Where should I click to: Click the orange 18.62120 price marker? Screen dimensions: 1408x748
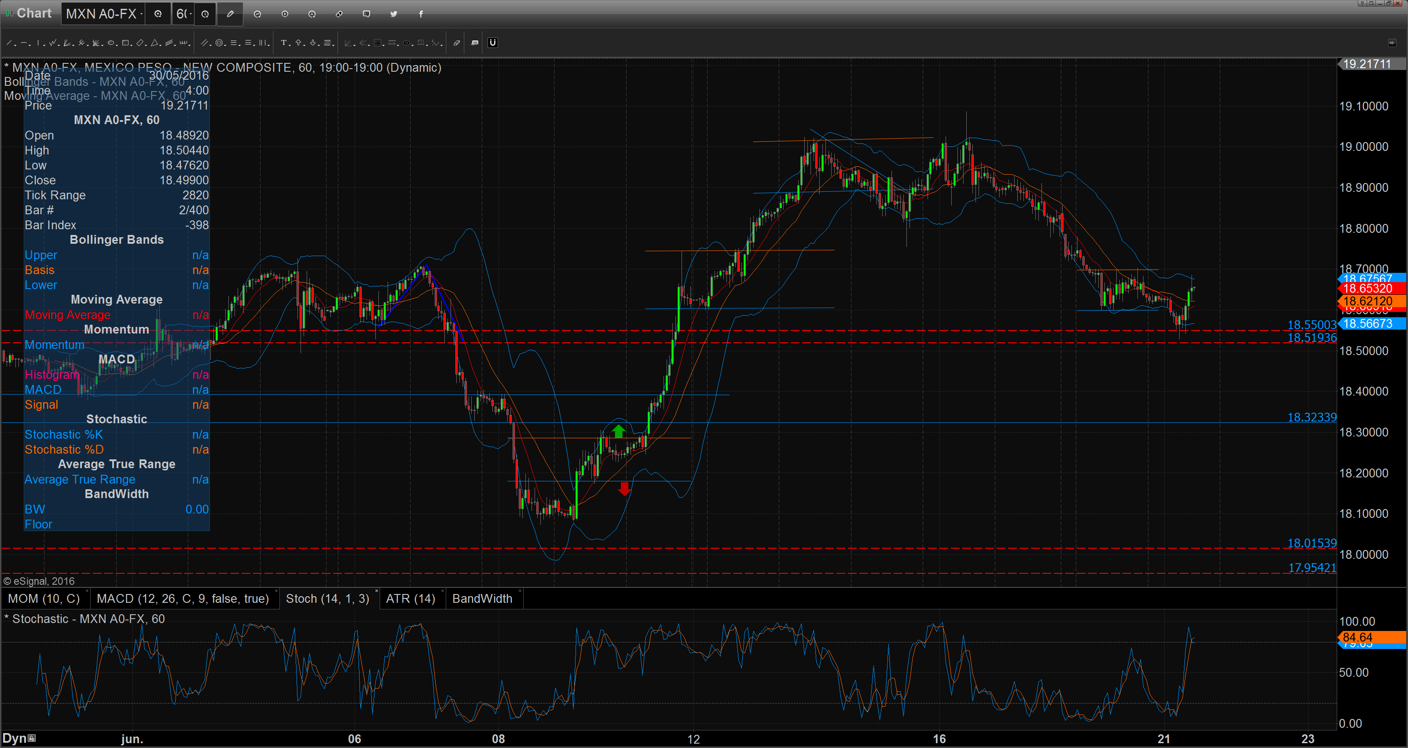pyautogui.click(x=1372, y=301)
